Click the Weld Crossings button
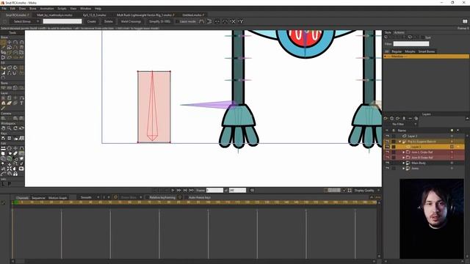Image resolution: width=470 pixels, height=264 pixels. click(x=131, y=21)
